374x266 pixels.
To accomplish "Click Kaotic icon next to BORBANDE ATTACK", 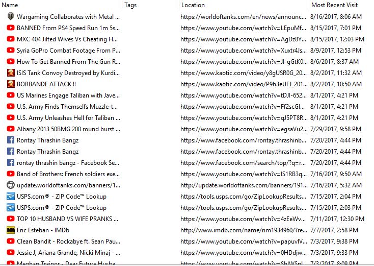I will (11, 84).
